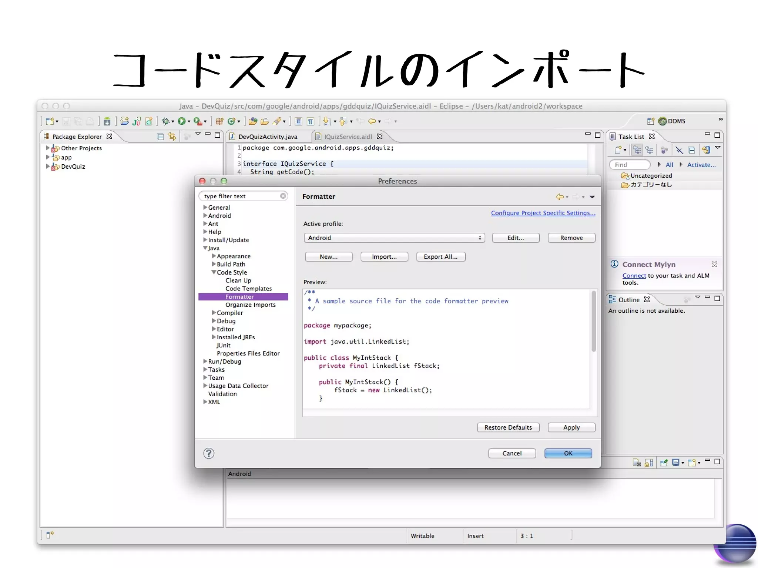
Task: Collapse the Java preferences category
Action: (x=205, y=248)
